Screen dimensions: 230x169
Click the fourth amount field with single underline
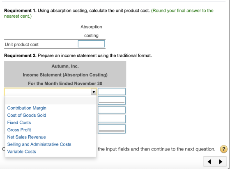pos(112,119)
